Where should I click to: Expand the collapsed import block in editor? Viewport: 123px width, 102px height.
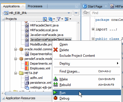pos(93,29)
